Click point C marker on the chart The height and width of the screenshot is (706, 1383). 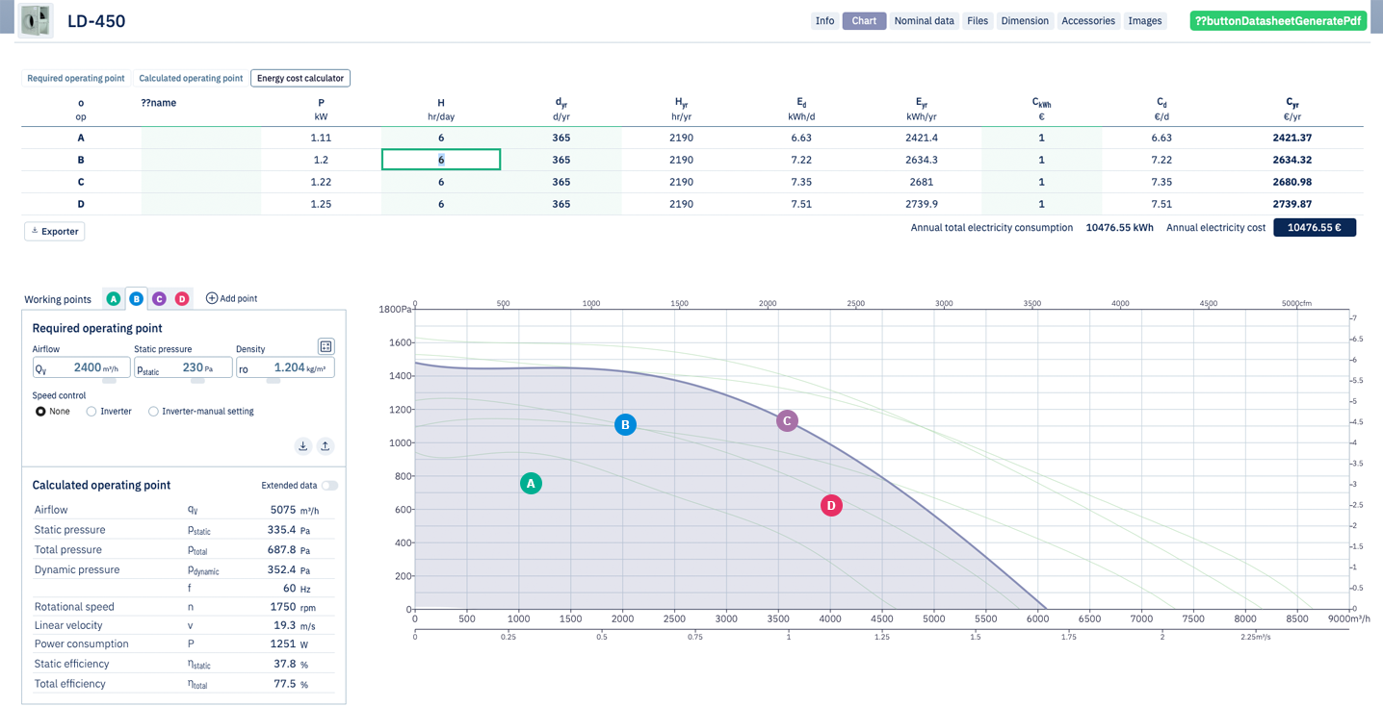(787, 420)
